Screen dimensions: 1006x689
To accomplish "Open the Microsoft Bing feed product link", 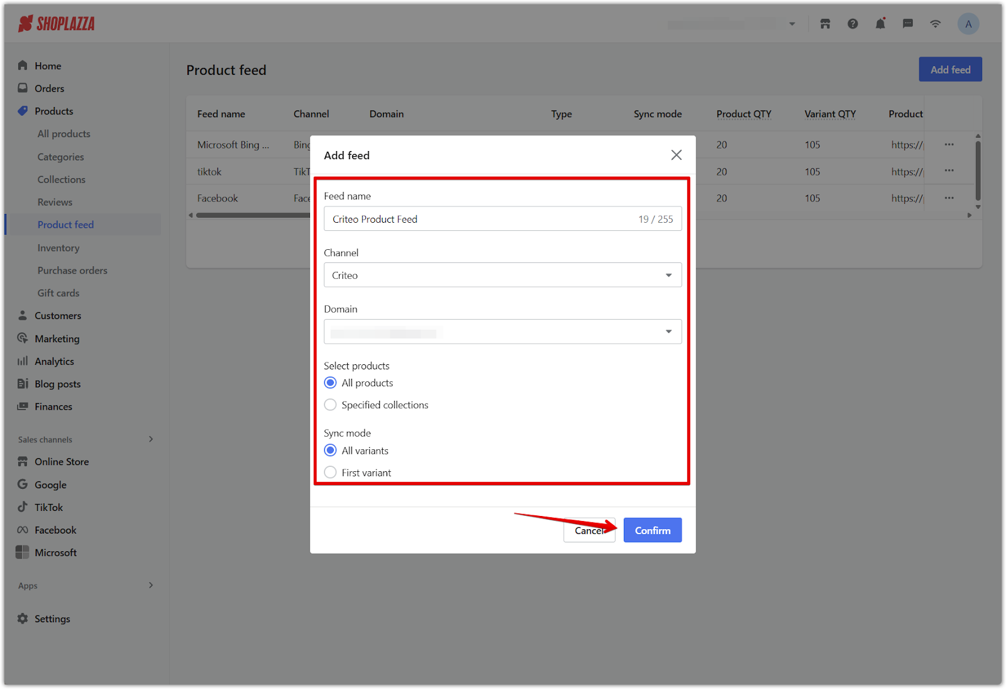I will [x=907, y=145].
